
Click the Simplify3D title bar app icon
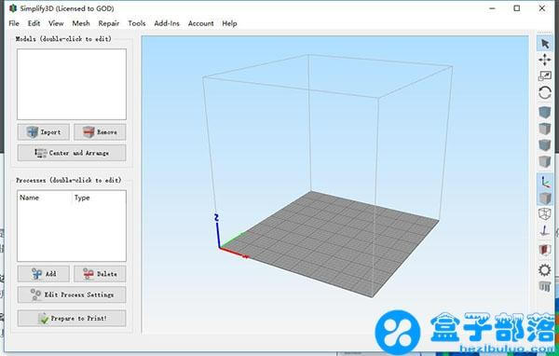13,8
